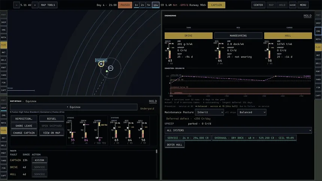Click the CHANGE CAPTAIN button
The width and height of the screenshot is (322, 181).
24,133
